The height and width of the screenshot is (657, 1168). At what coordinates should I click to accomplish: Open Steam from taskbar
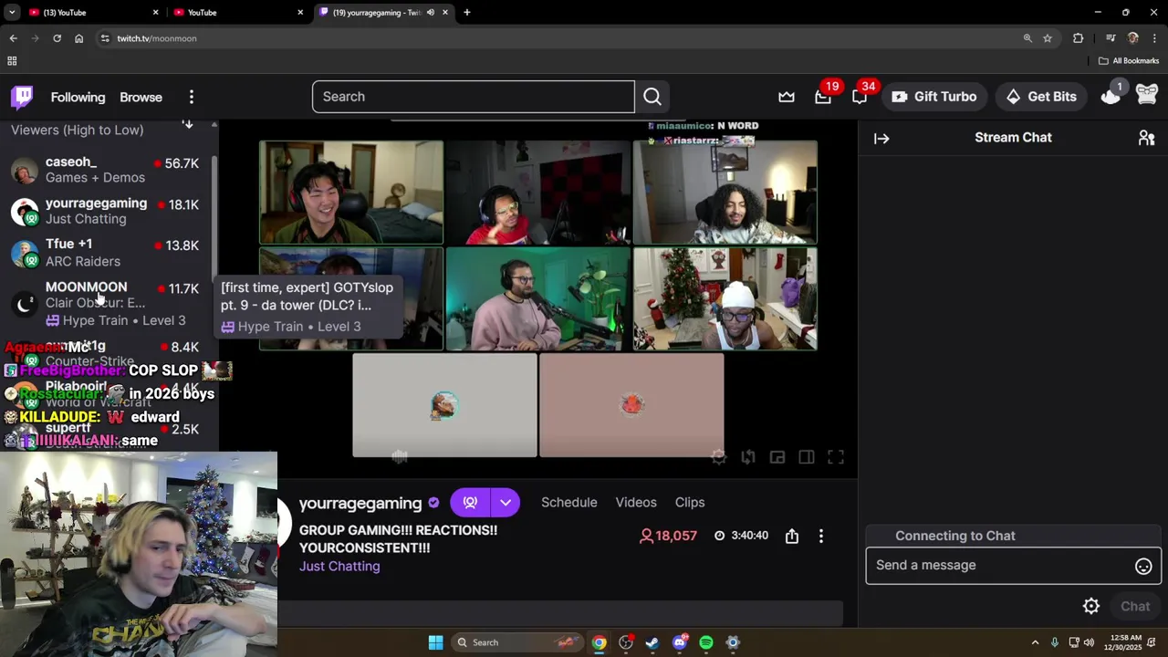[x=652, y=642]
